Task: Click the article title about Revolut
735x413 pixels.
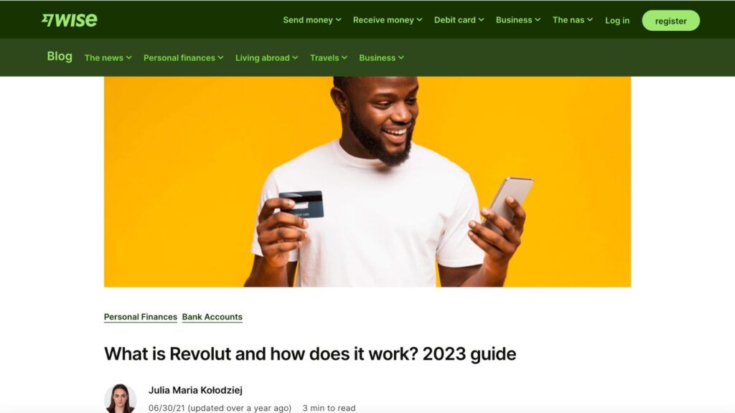Action: pyautogui.click(x=310, y=354)
